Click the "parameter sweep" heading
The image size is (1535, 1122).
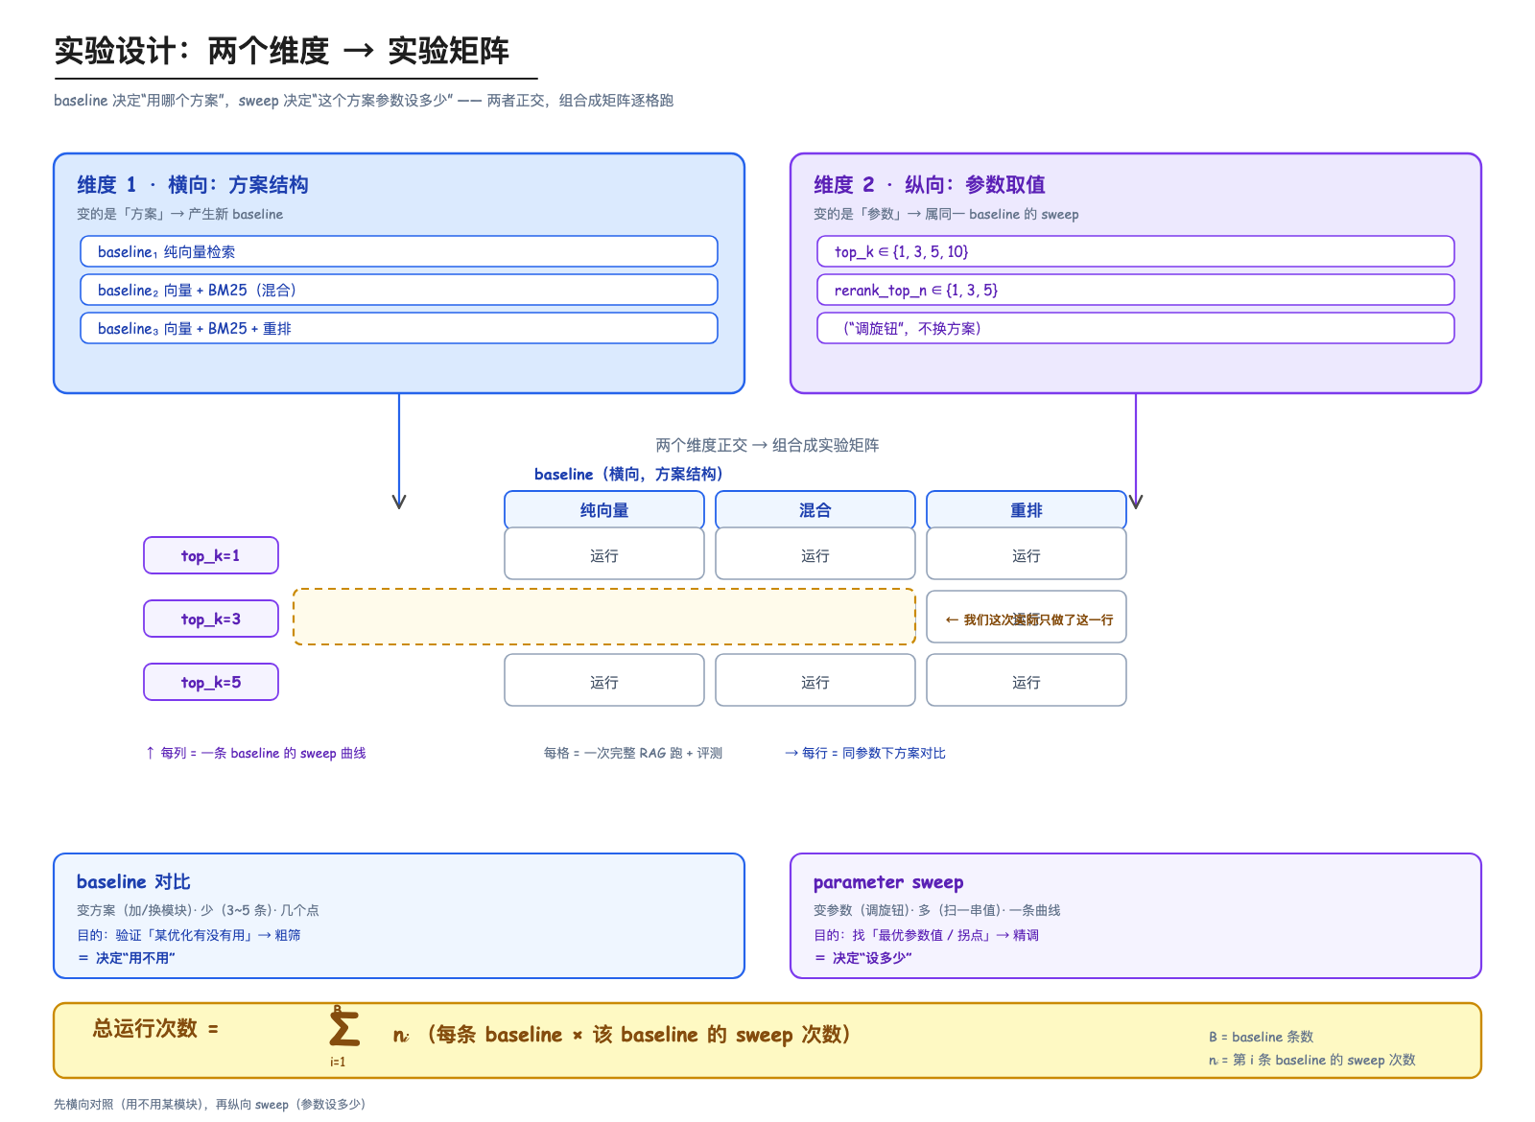(888, 881)
